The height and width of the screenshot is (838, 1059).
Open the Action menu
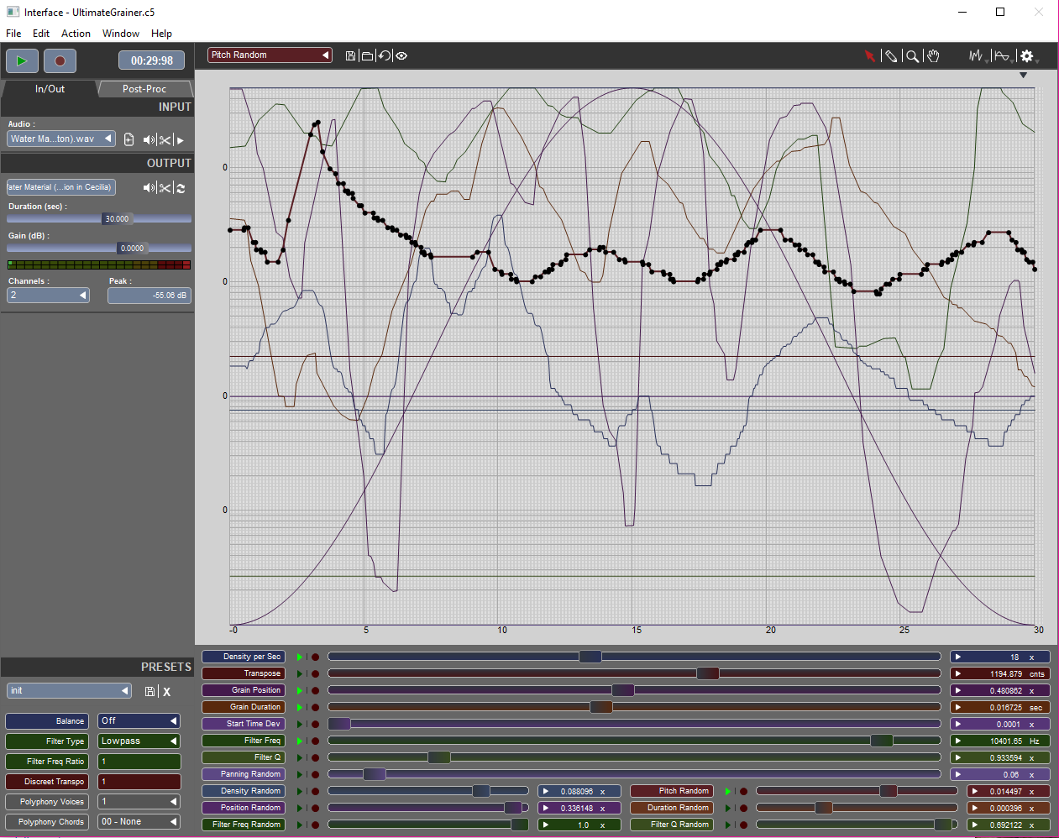76,34
